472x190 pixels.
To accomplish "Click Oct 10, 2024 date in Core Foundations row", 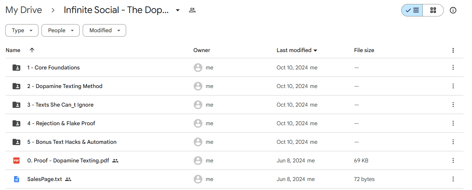I will 292,68.
